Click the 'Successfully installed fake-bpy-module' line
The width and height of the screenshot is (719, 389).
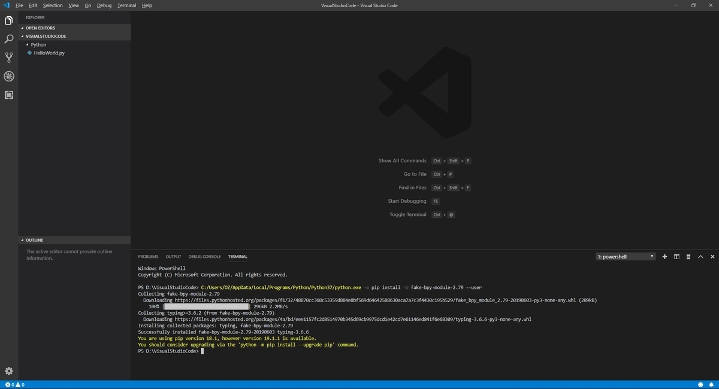coord(223,332)
